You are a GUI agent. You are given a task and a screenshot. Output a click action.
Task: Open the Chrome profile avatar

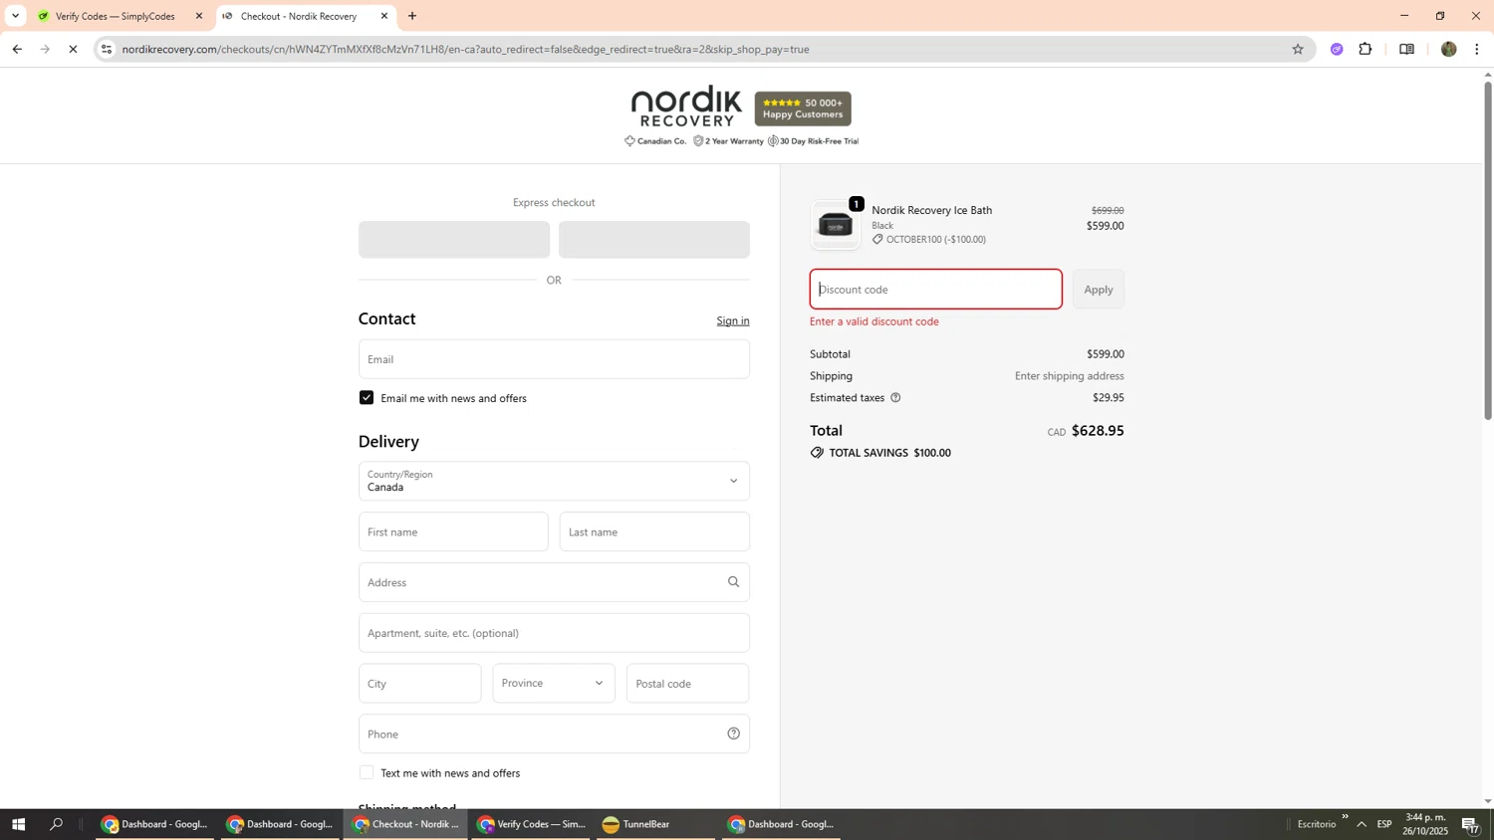coord(1448,49)
